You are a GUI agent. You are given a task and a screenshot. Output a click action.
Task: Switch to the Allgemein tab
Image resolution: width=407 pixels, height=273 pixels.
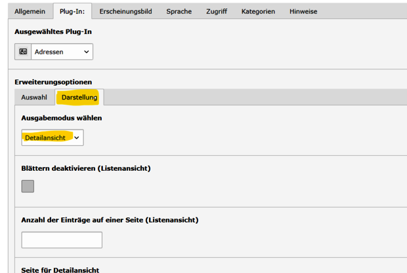pyautogui.click(x=30, y=12)
